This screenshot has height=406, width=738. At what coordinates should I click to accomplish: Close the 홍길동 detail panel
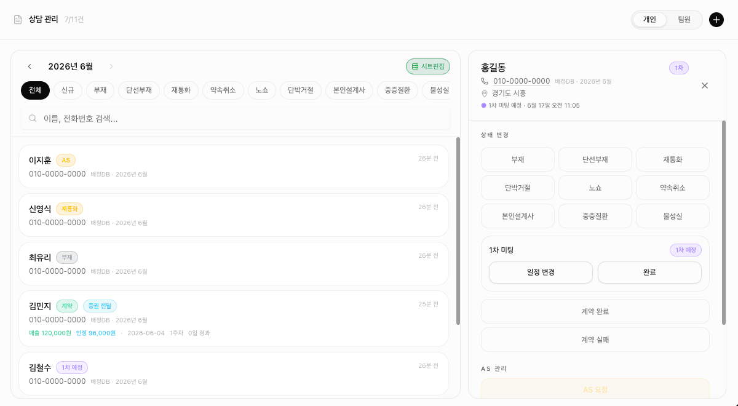tap(705, 86)
